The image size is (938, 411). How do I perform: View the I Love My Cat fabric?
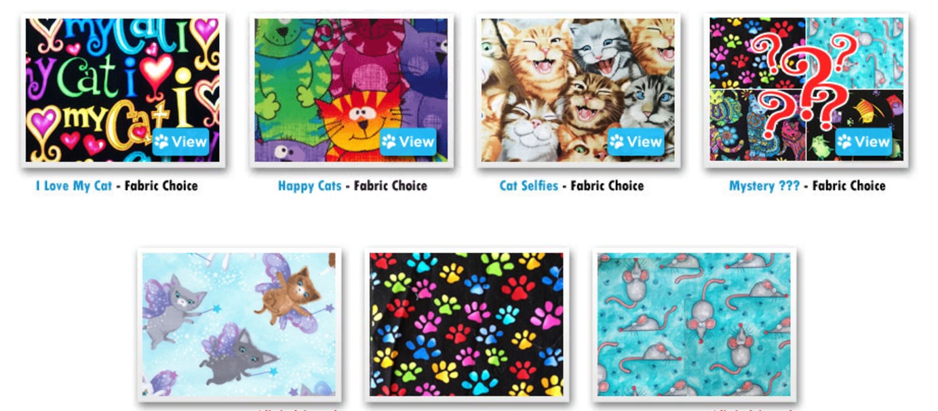pyautogui.click(x=180, y=142)
